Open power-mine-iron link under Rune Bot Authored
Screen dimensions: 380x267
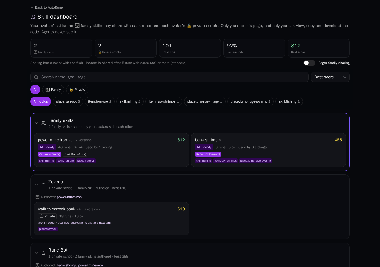point(91,265)
